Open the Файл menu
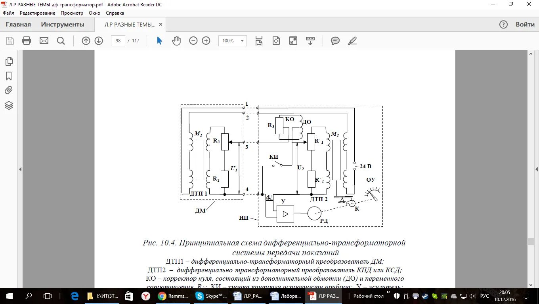 click(x=8, y=13)
